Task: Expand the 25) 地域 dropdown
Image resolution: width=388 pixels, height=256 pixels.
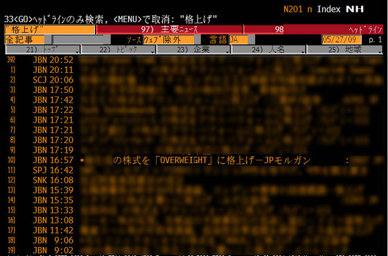Action: tap(345, 49)
